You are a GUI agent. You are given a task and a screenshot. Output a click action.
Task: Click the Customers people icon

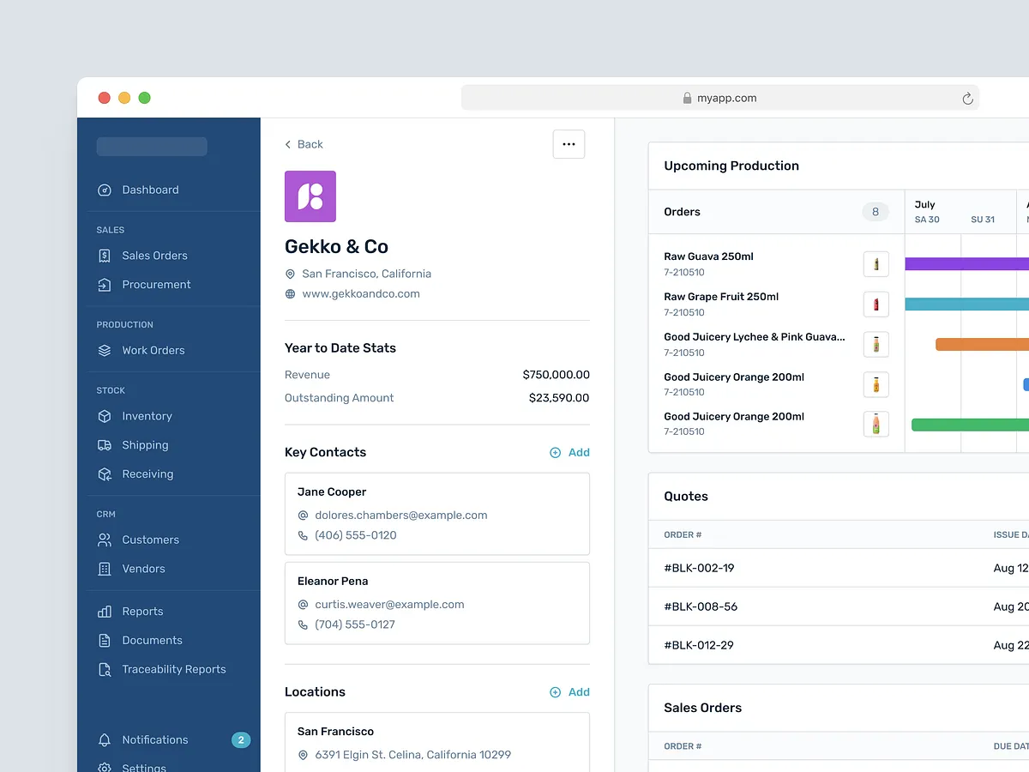104,540
